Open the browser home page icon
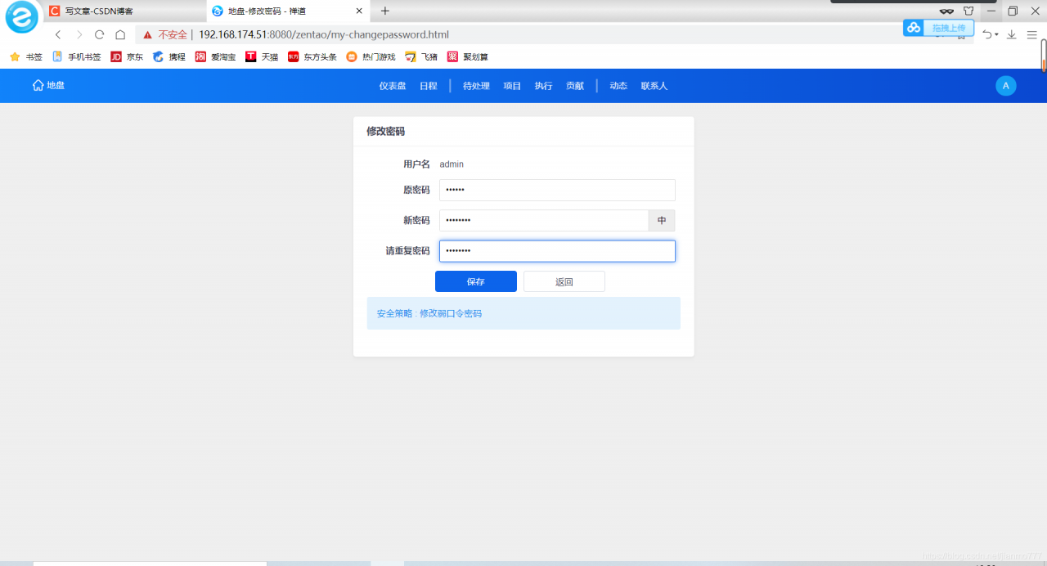1047x566 pixels. tap(120, 34)
